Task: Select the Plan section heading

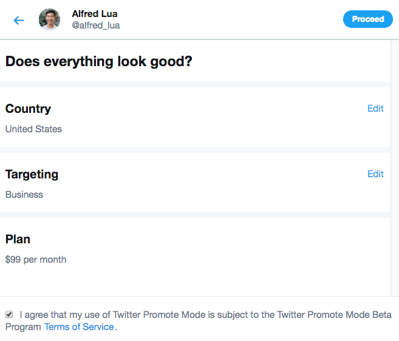Action: click(18, 239)
